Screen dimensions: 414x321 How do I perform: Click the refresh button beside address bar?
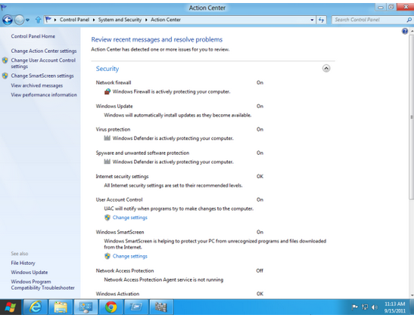click(322, 20)
